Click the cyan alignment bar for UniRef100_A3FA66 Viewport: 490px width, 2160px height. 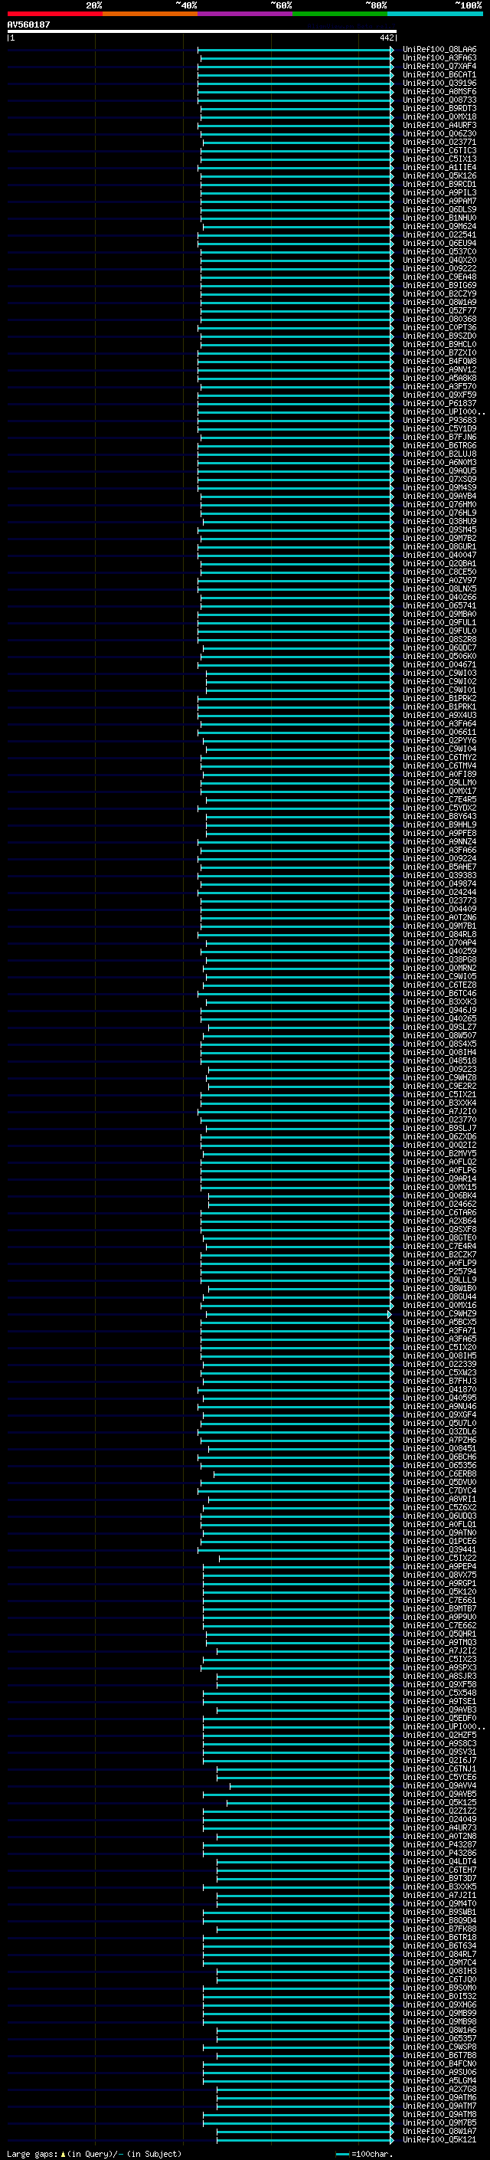296,851
